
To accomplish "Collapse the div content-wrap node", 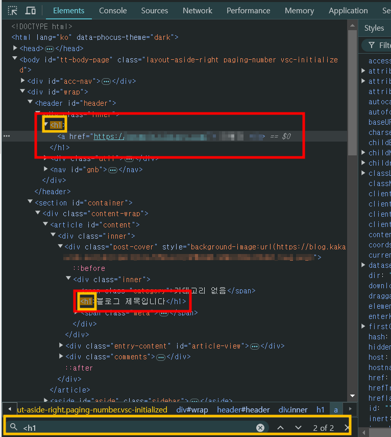I will [38, 213].
